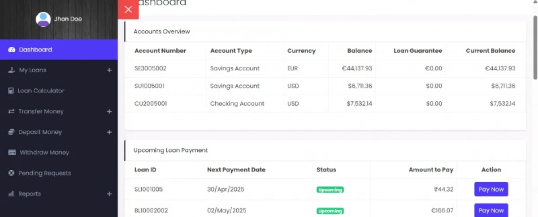Expand the Transfer Money submenu plus

click(x=109, y=111)
